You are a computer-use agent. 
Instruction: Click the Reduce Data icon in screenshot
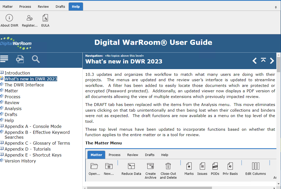click(x=131, y=166)
